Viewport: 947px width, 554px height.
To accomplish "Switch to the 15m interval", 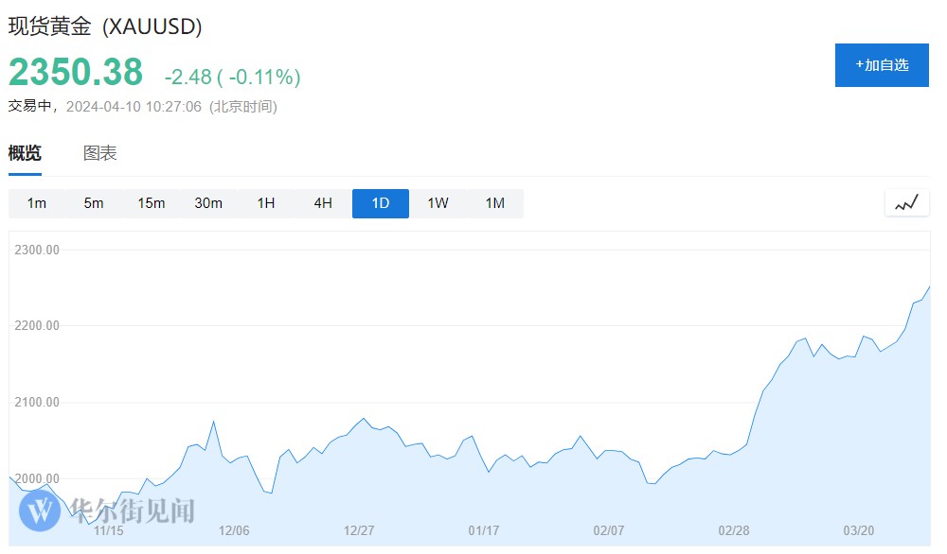I will click(x=152, y=203).
